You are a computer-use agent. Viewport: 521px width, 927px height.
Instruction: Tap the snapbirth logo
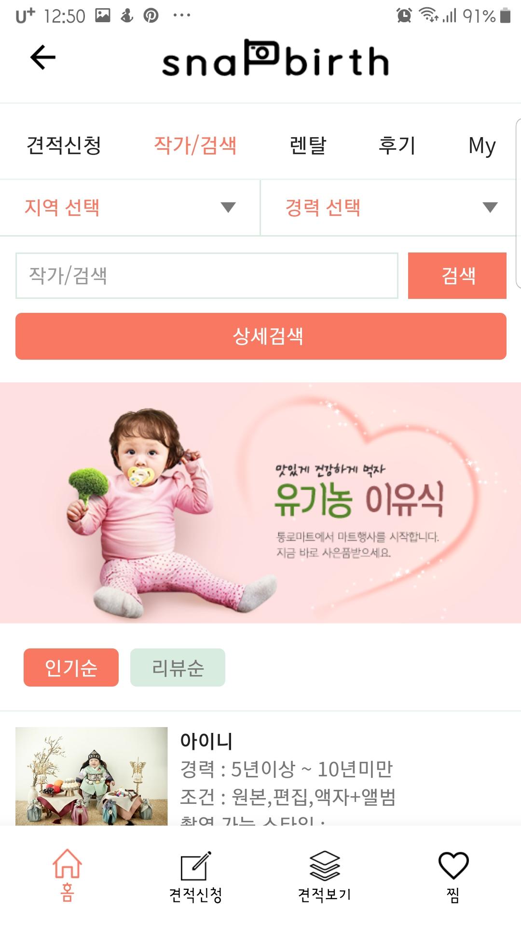(275, 59)
